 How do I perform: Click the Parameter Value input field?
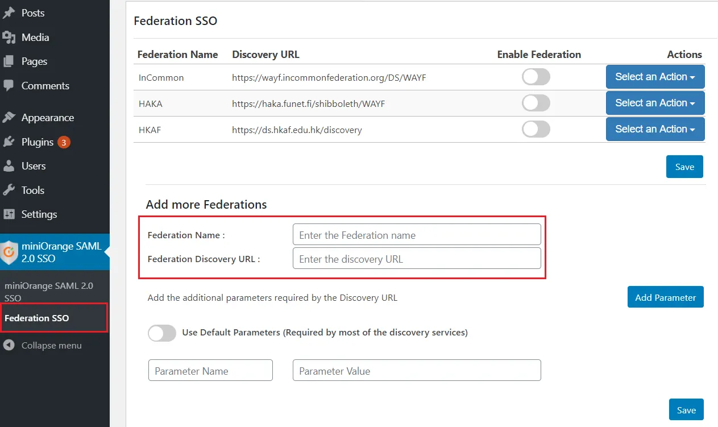(417, 371)
